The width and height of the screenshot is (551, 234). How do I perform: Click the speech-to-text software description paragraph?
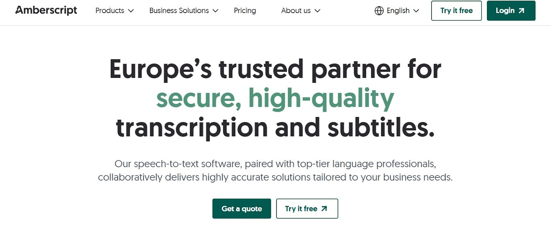275,171
